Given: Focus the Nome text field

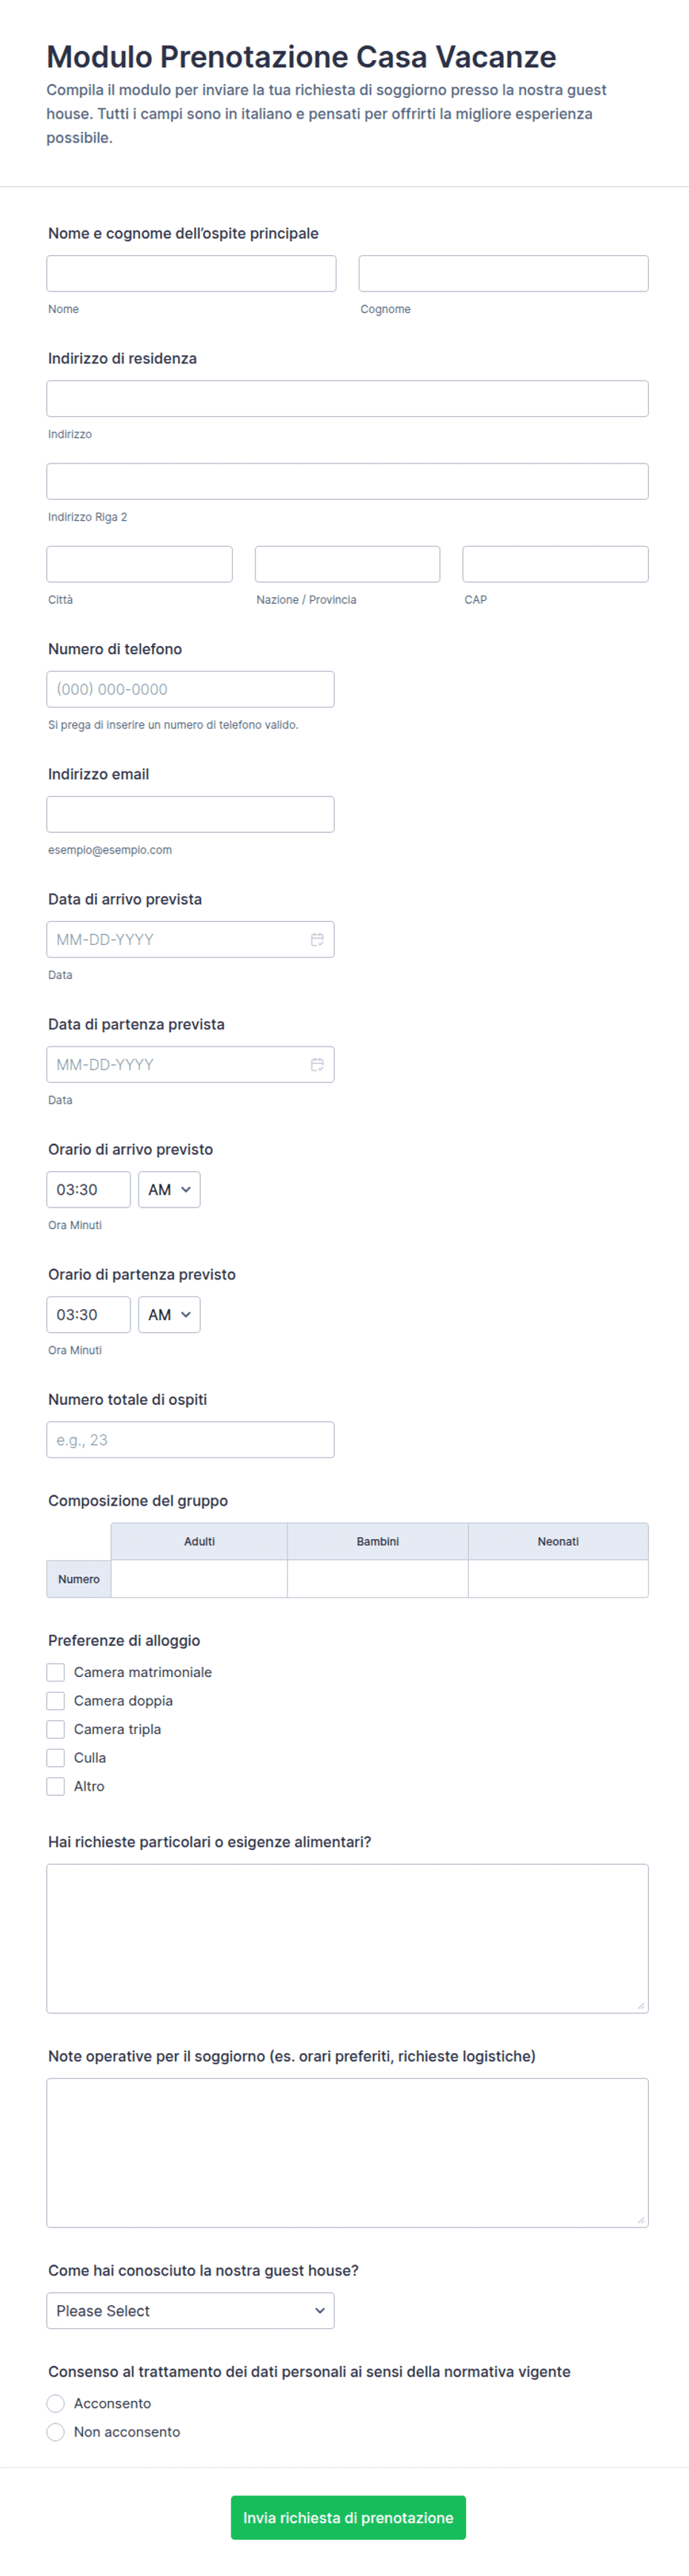Looking at the screenshot, I should coord(190,273).
